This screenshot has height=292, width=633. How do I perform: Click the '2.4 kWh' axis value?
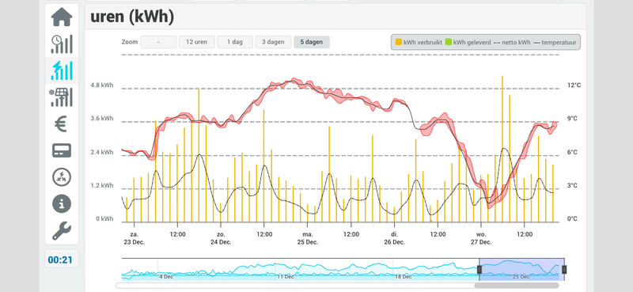tap(102, 152)
